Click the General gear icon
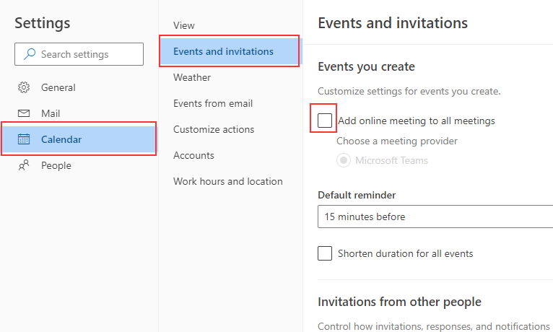The height and width of the screenshot is (332, 553). click(x=24, y=87)
